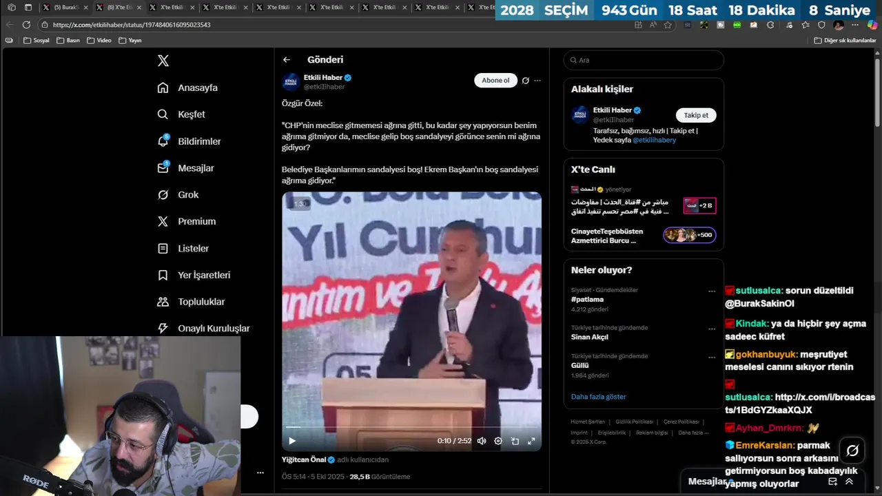Go to Anasayfa home feed
The height and width of the screenshot is (496, 882).
[x=187, y=87]
